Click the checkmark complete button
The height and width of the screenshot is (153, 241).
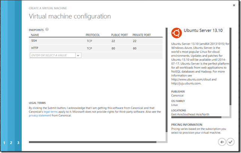tap(231, 142)
